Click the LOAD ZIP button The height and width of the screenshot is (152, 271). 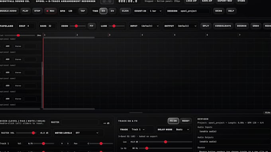[x=191, y=1]
